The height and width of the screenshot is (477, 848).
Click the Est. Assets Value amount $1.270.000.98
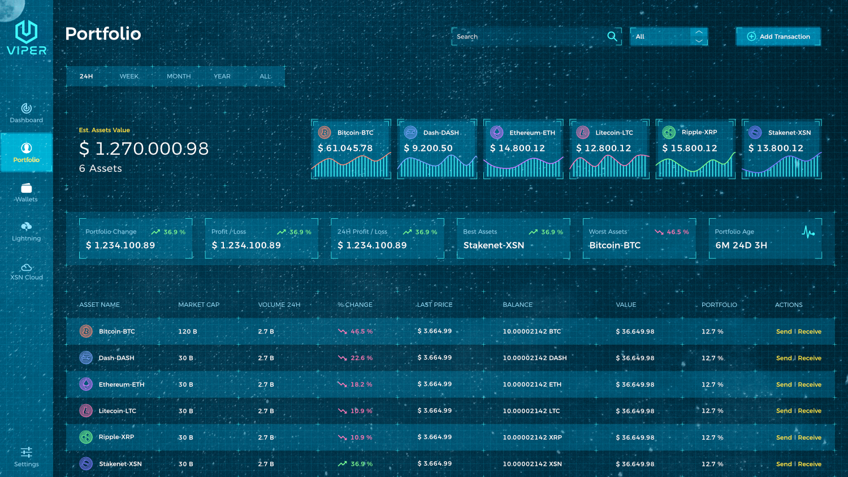[144, 149]
